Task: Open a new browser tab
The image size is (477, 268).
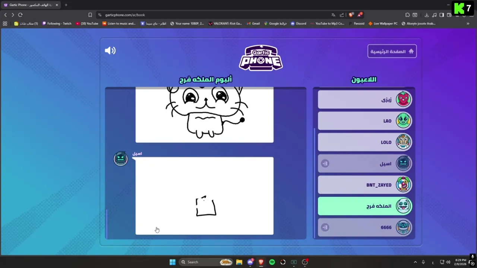Action: tap(66, 5)
